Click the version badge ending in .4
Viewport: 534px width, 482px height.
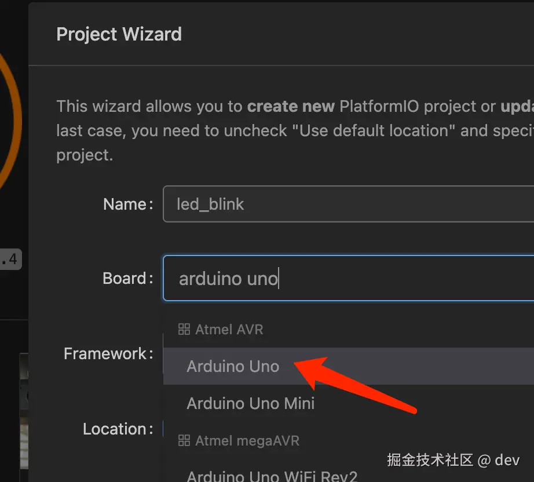point(10,259)
